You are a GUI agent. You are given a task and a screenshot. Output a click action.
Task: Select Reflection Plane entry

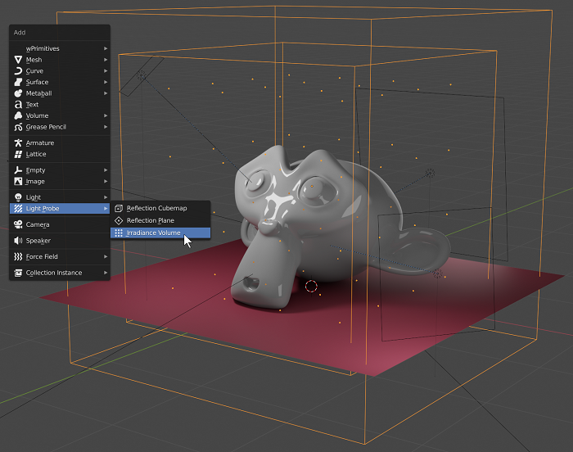(x=151, y=221)
